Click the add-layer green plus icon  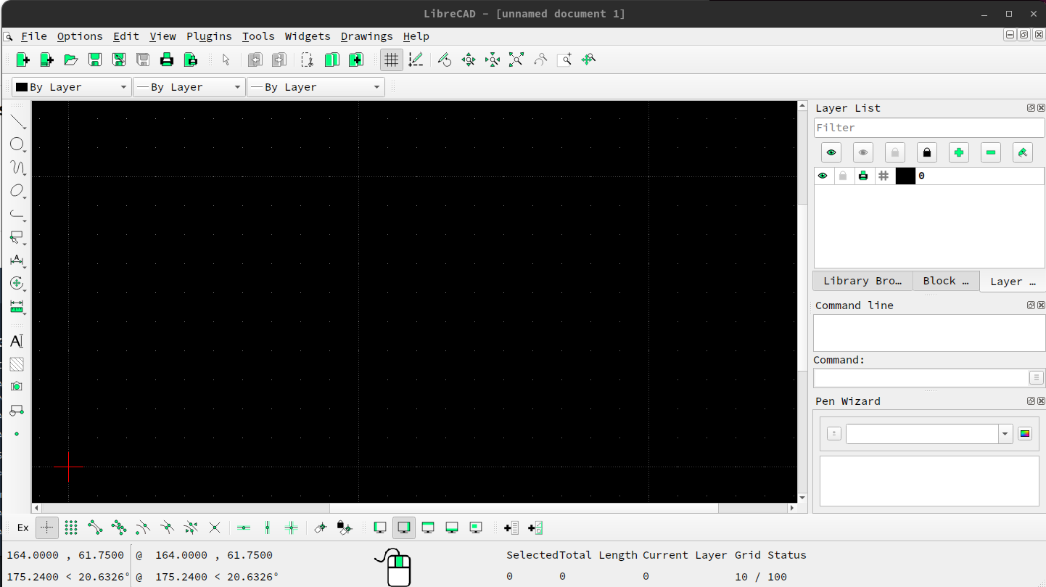[959, 152]
